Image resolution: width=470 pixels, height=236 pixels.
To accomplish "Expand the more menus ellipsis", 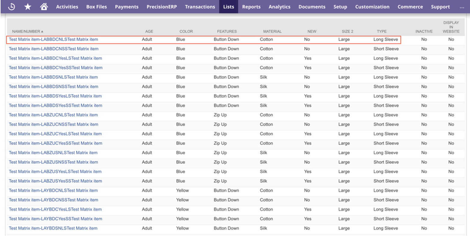I will coord(462,7).
